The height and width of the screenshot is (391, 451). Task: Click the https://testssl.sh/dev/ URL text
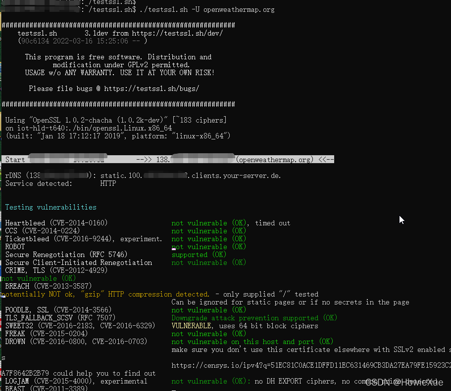tap(177, 33)
